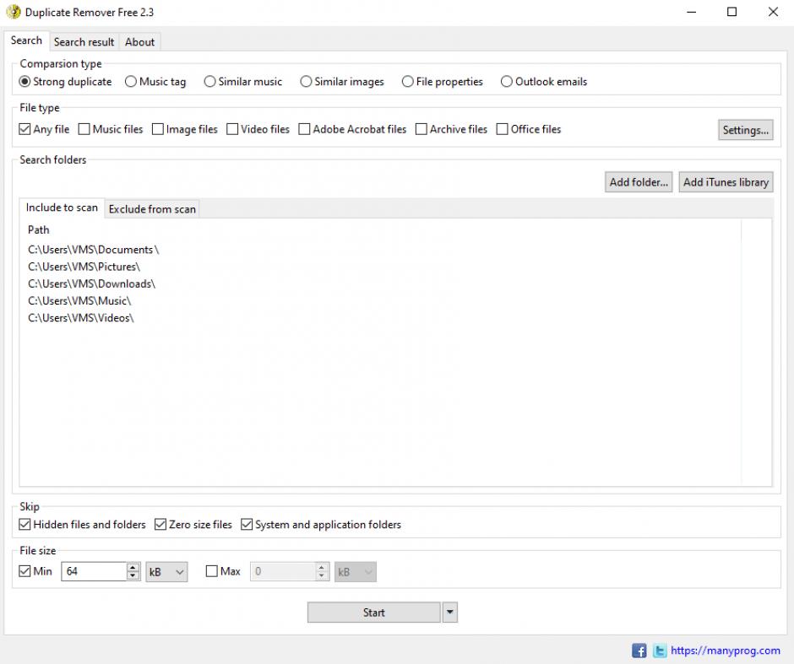The image size is (794, 664).
Task: Open the manyprog.com website link
Action: [725, 651]
